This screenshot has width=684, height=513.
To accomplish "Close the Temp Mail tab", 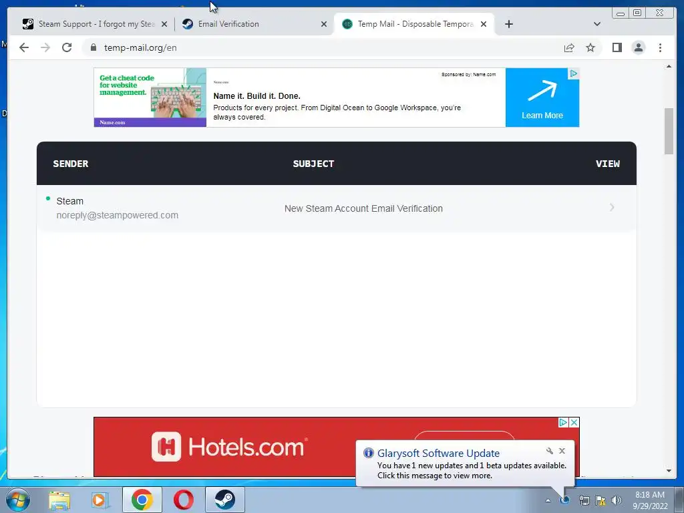I will tap(484, 24).
